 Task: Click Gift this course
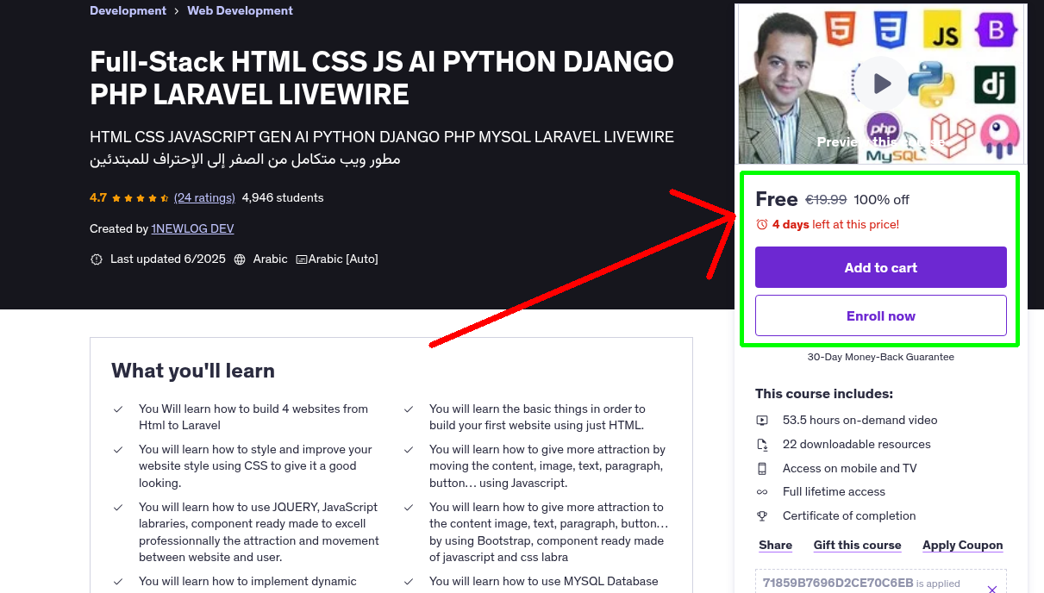tap(857, 545)
